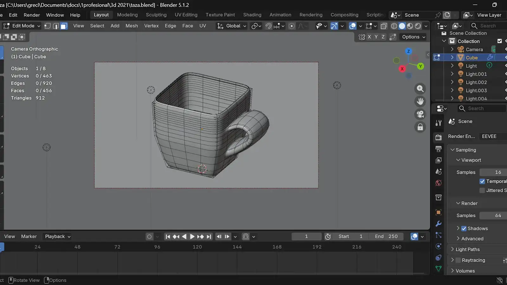Open the Global transform orientation dropdown
This screenshot has height=285, width=507.
[232, 26]
